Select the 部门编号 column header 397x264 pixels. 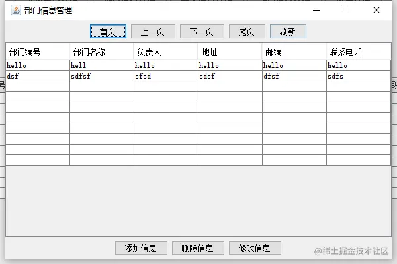38,51
